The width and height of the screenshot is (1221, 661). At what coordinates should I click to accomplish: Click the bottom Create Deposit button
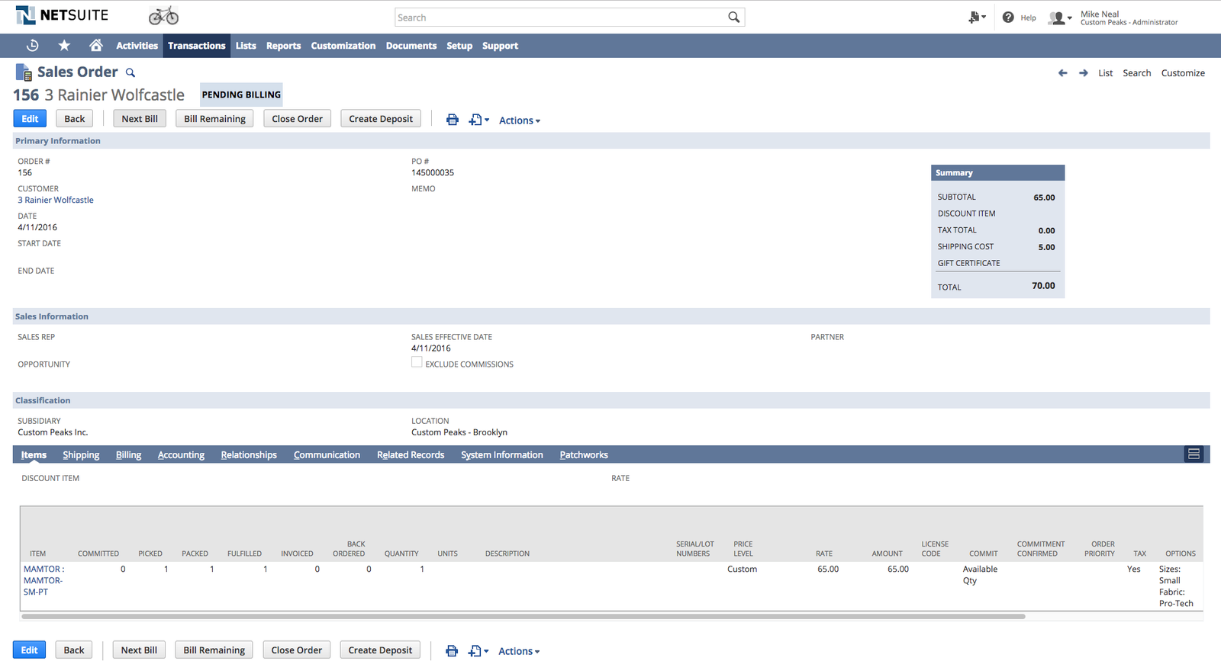(x=380, y=650)
